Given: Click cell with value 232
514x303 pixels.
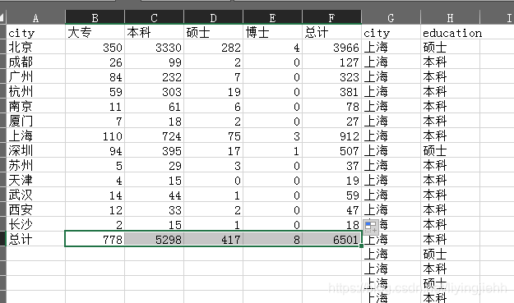Looking at the screenshot, I should click(154, 76).
